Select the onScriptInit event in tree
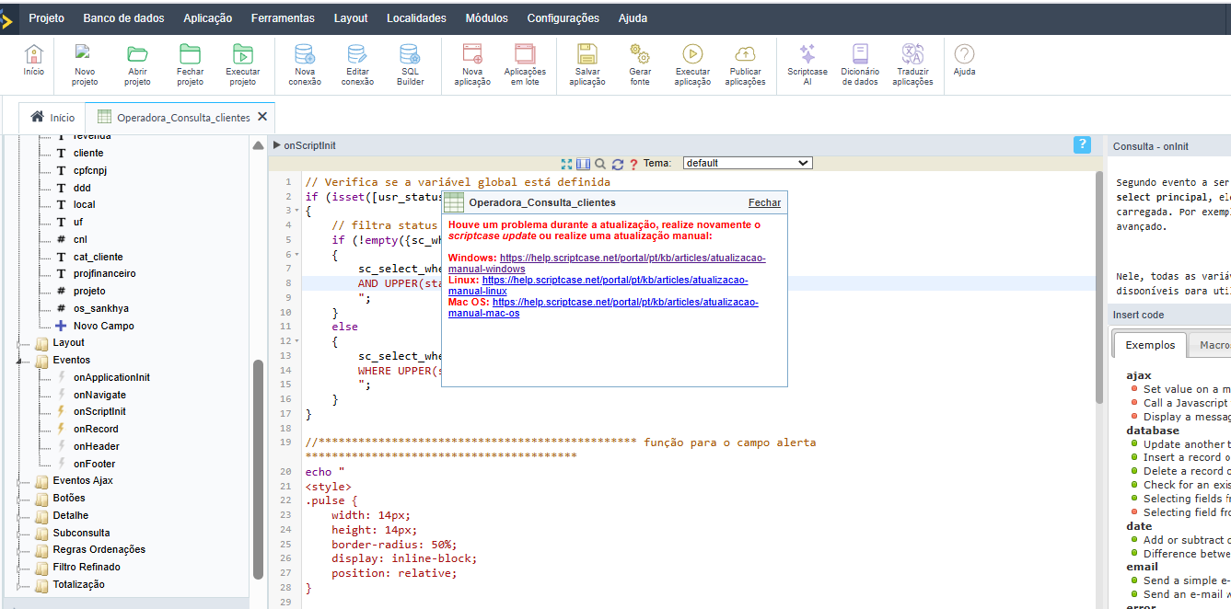This screenshot has height=609, width=1231. (x=99, y=411)
